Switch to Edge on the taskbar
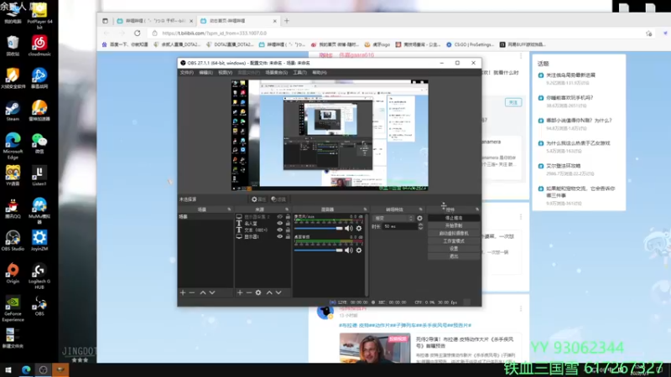Screen dimensions: 671x377 pos(26,370)
